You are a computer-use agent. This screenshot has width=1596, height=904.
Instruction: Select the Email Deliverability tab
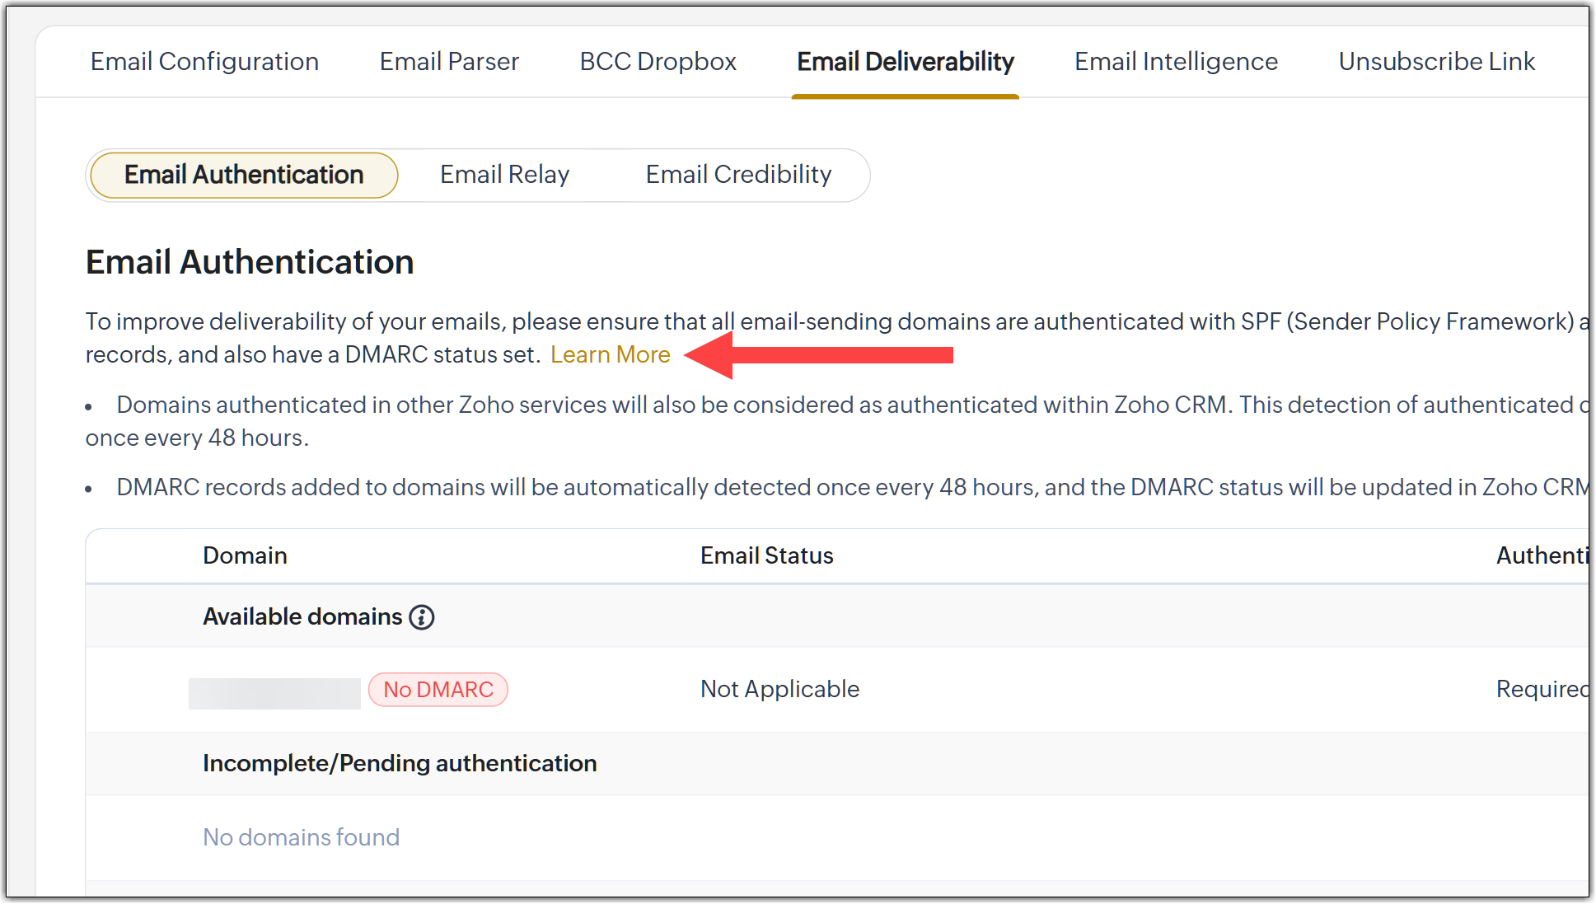click(x=905, y=62)
